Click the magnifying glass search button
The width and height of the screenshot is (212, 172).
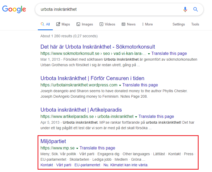tap(195, 9)
